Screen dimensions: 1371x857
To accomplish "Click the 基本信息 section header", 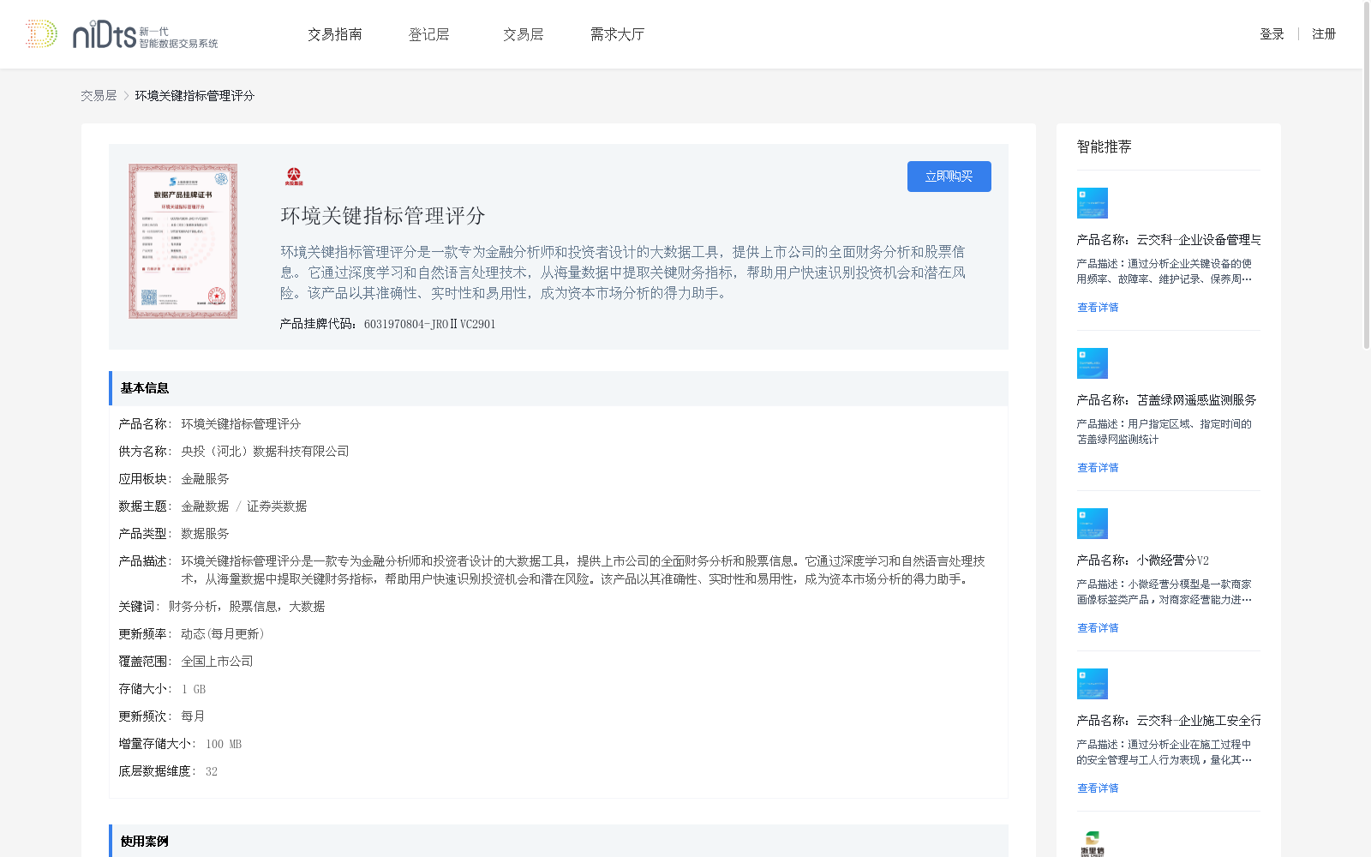I will [x=559, y=388].
